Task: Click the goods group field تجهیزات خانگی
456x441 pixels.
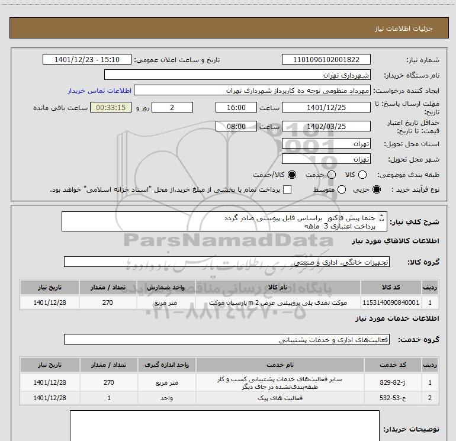Action: [227, 262]
